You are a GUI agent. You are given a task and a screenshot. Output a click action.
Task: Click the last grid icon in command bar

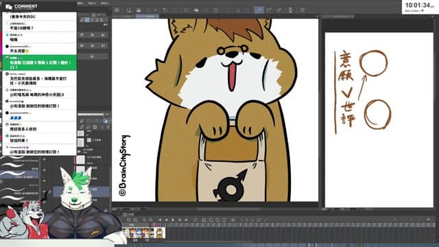[x=302, y=10]
